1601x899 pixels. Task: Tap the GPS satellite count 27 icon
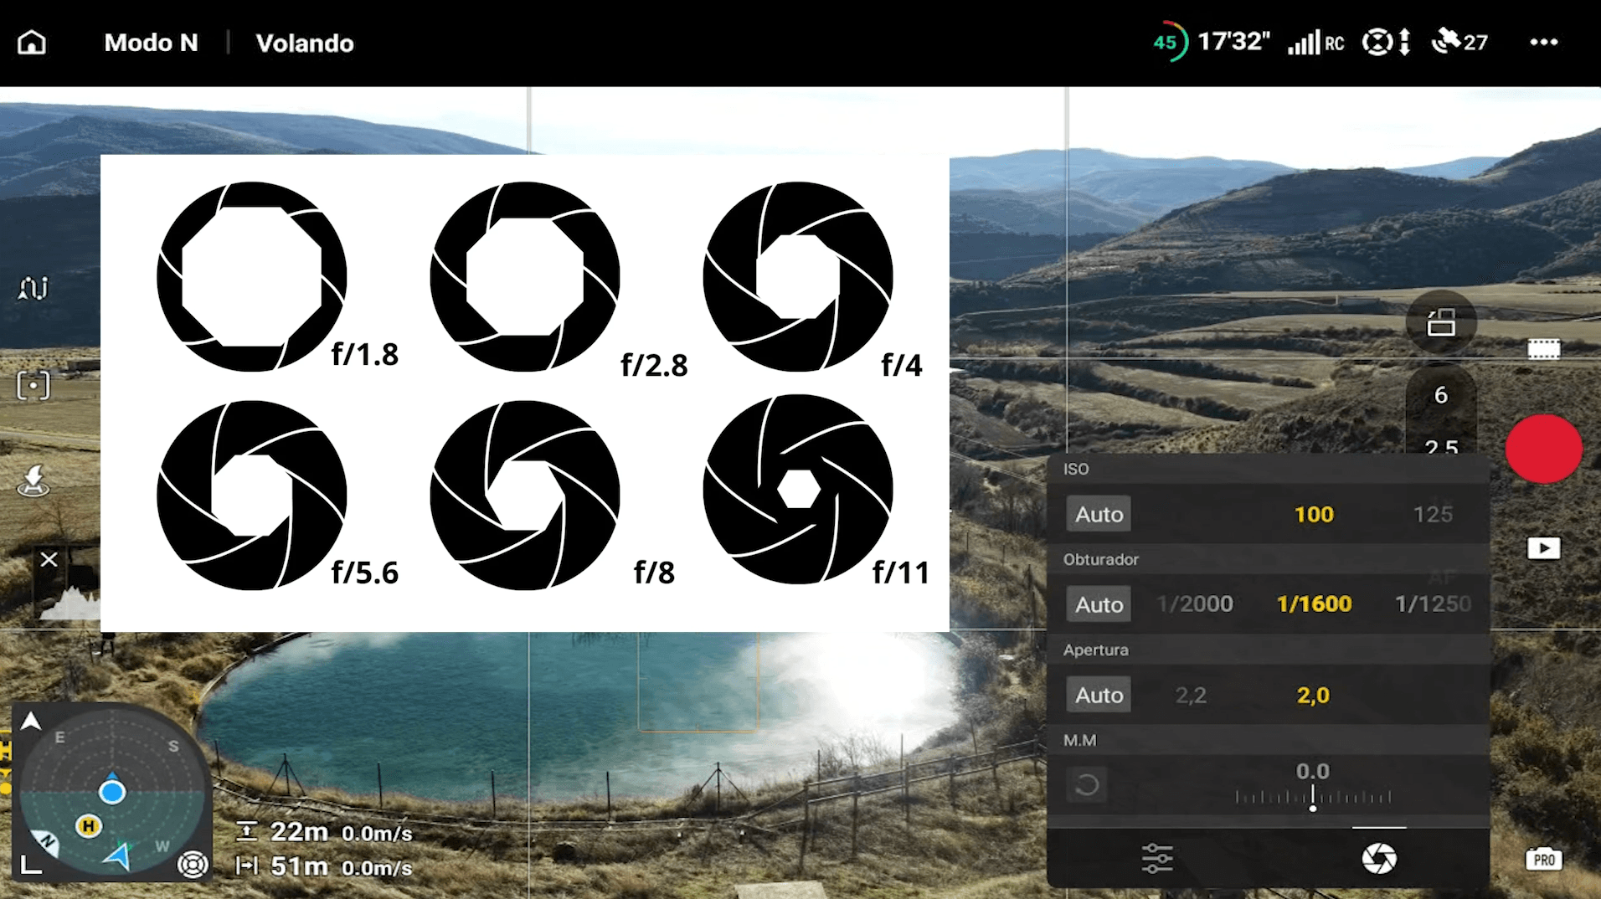pos(1459,42)
